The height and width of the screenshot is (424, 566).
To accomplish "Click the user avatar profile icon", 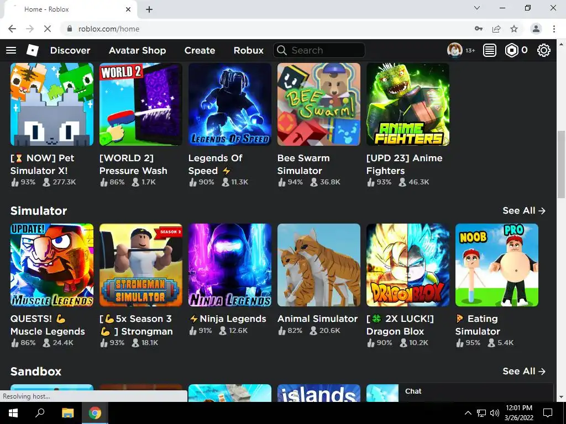I will (454, 50).
